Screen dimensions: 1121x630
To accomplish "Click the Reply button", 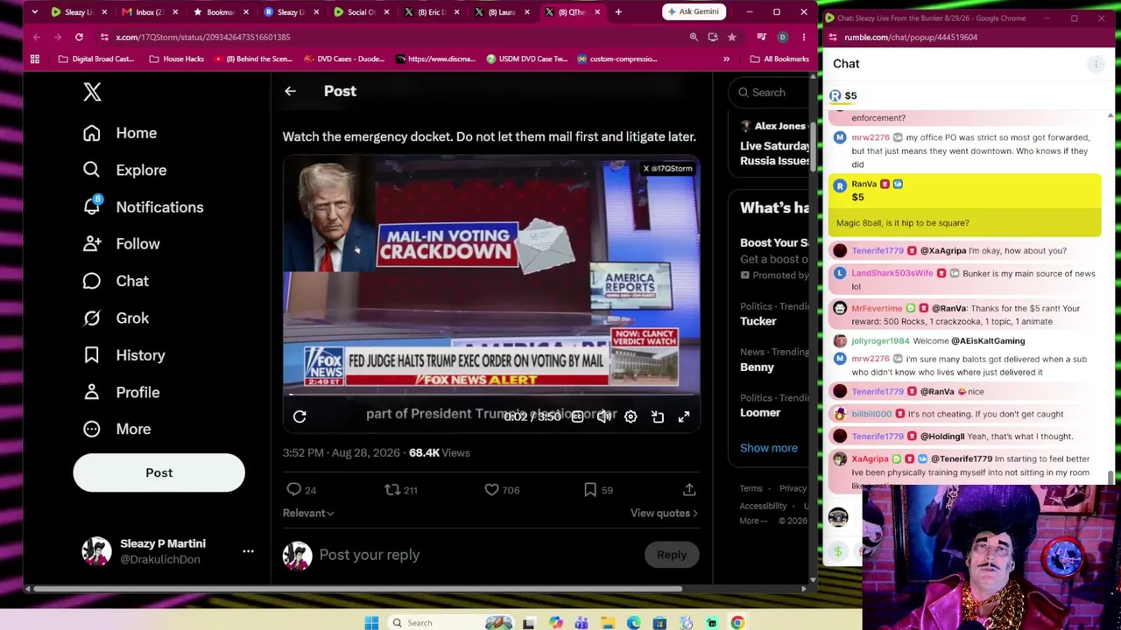I will 672,555.
